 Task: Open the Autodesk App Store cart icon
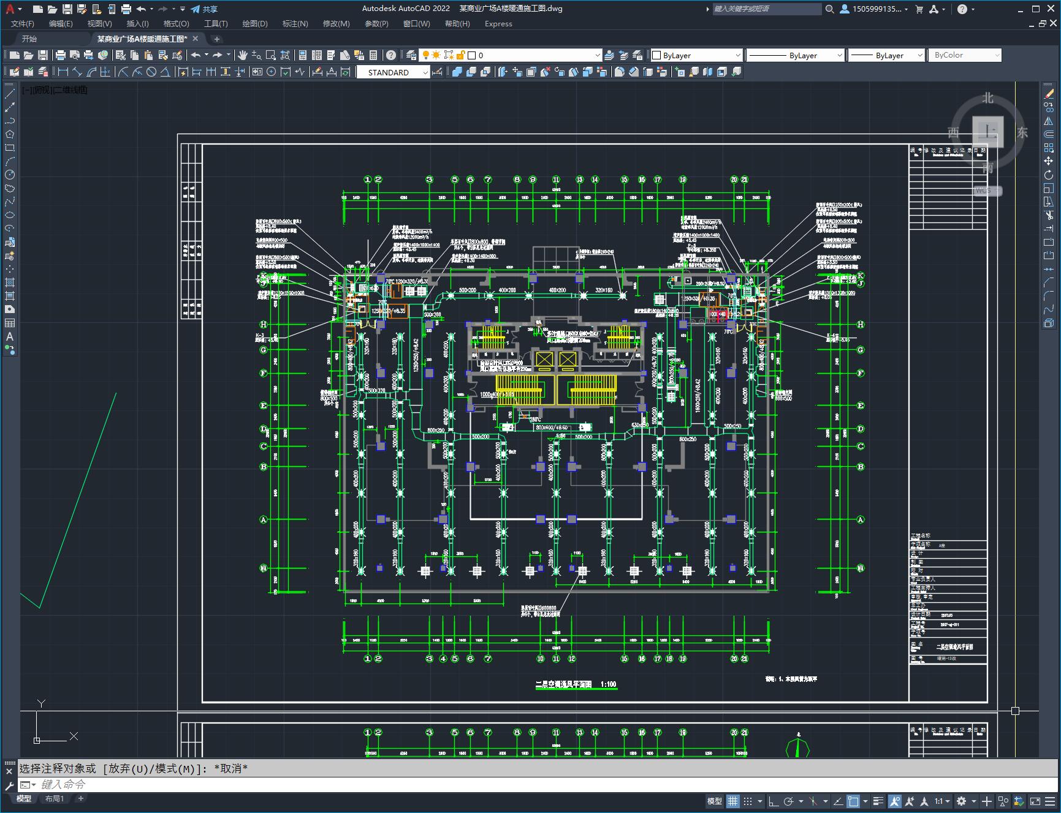pos(919,9)
